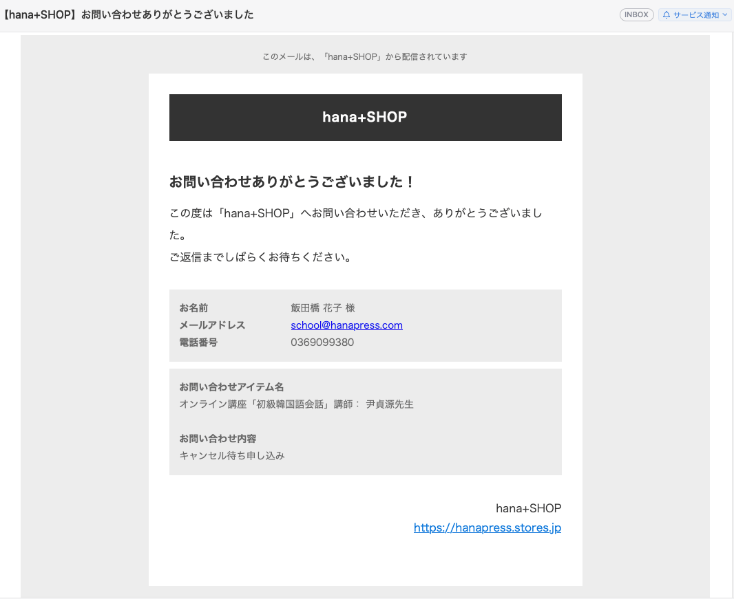Open the school@hanapress.com email link
This screenshot has width=734, height=599.
click(x=346, y=325)
